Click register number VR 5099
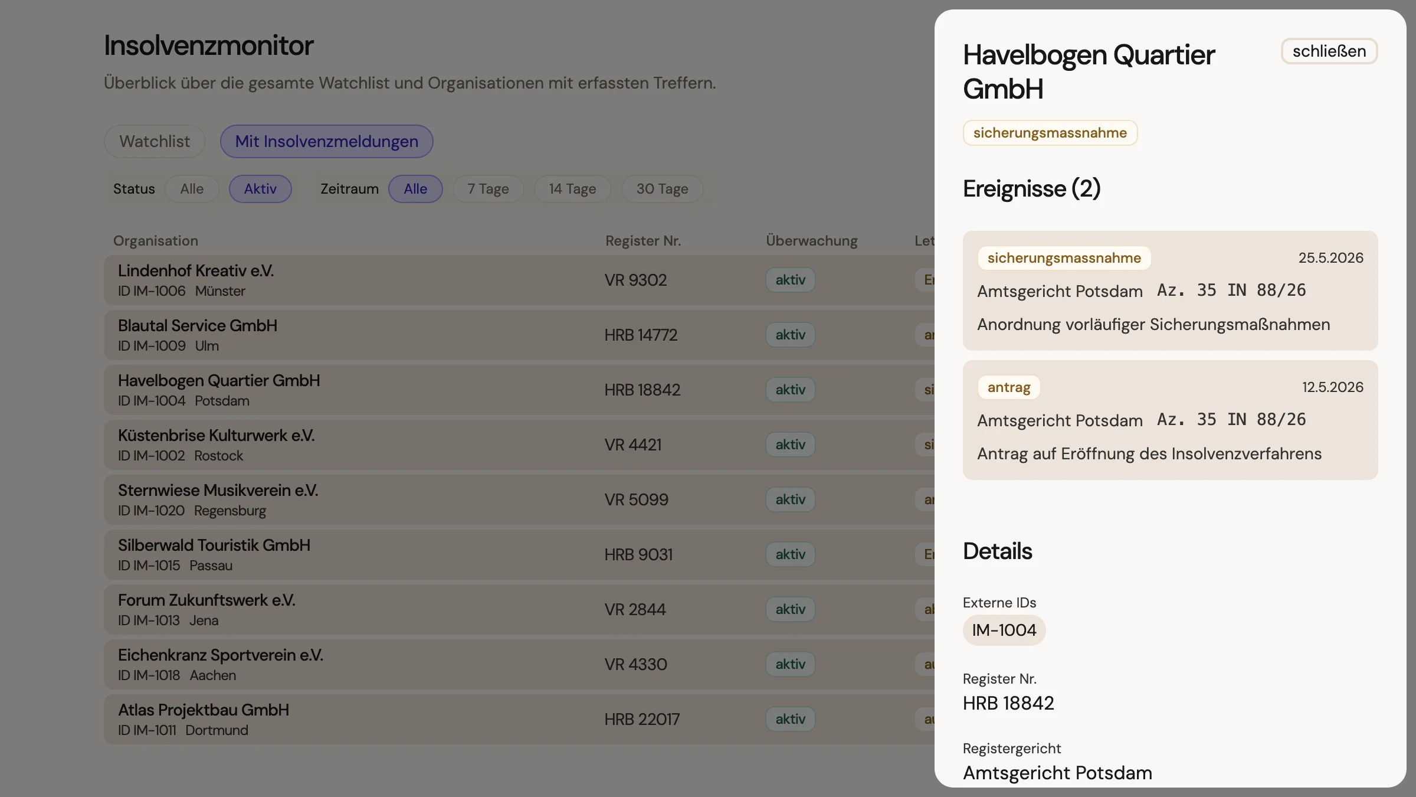This screenshot has height=797, width=1416. [x=636, y=499]
